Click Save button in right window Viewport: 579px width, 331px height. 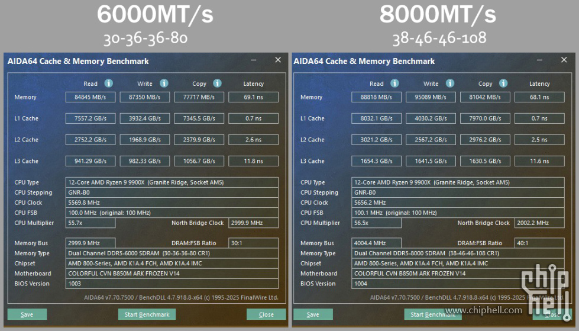(x=313, y=314)
